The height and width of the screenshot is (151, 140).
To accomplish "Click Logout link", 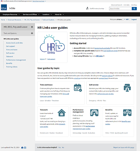I will pos(134,20).
